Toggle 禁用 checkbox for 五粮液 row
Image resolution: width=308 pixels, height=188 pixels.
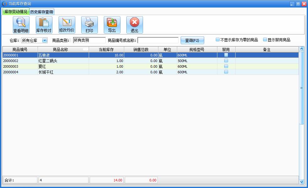pos(226,55)
